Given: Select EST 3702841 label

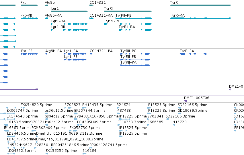Looking at the screenshot, I should [155, 116].
